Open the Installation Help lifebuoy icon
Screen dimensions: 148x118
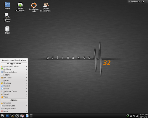click(x=34, y=7)
